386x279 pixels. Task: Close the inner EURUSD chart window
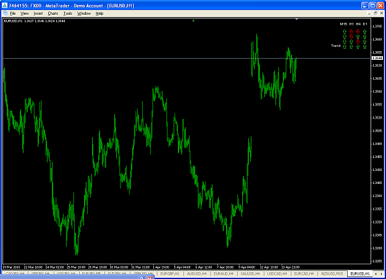click(381, 14)
